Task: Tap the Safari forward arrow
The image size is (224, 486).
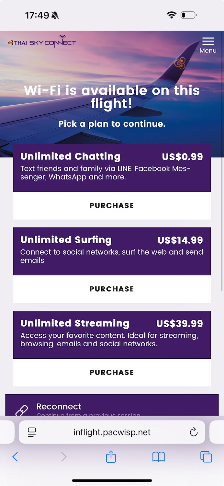Action: click(64, 457)
